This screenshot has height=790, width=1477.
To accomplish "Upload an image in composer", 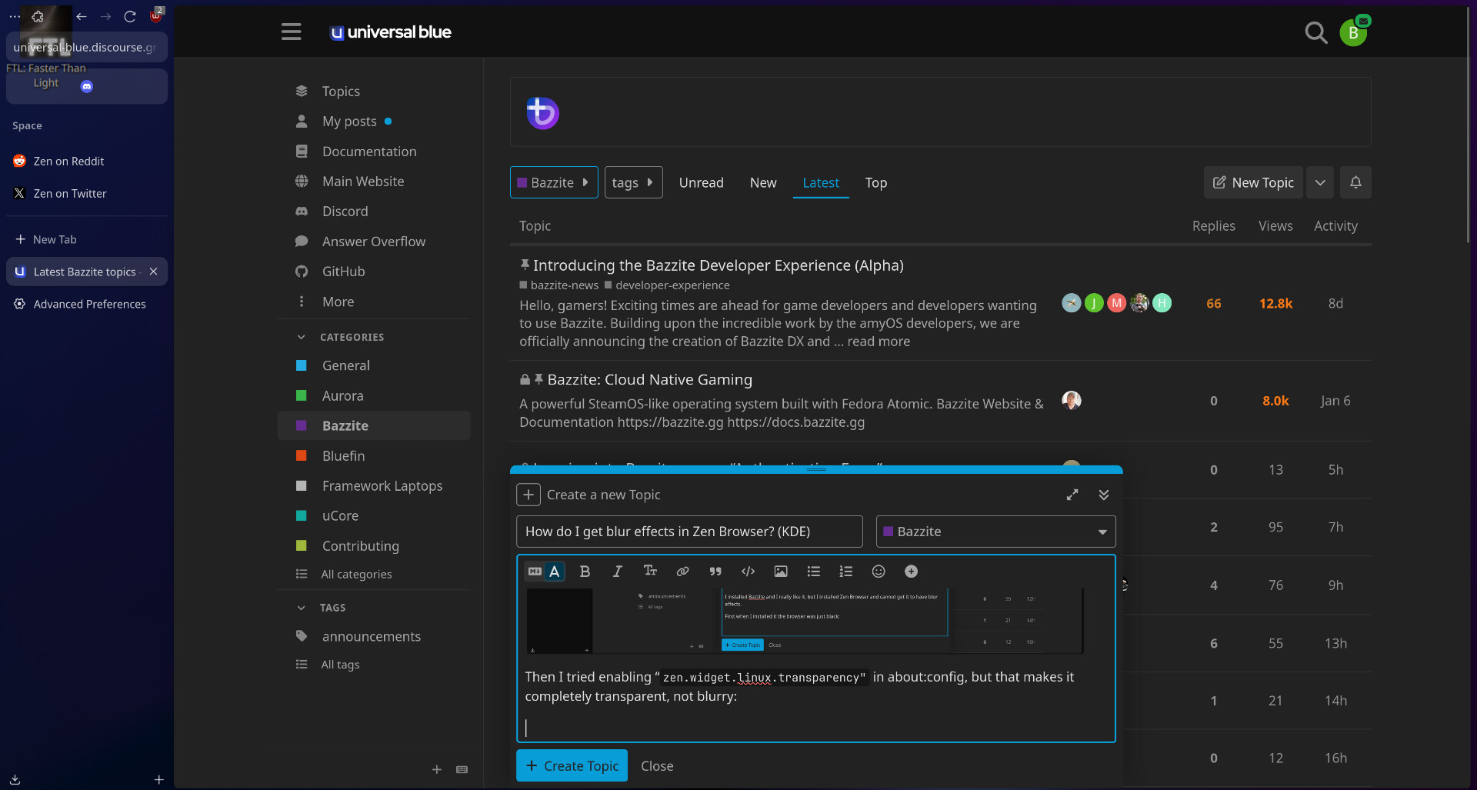I will [x=781, y=572].
